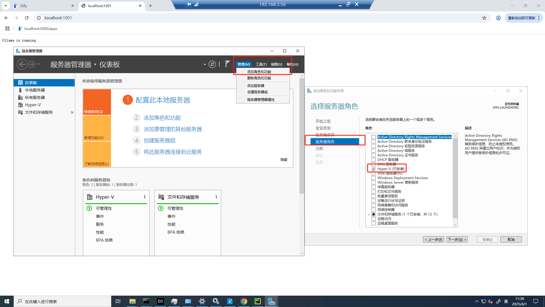This screenshot has width=545, height=307.
Task: Expand 文件和存储服务 in the roles tree
Action: point(369,214)
